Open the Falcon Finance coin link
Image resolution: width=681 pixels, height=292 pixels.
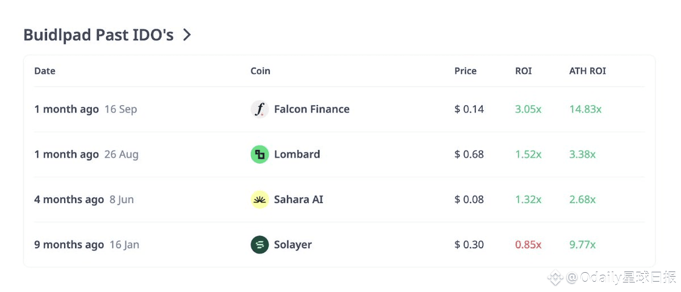click(311, 109)
